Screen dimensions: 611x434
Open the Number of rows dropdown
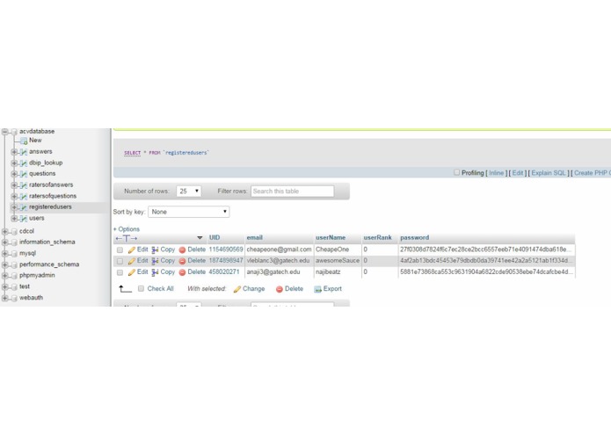click(x=189, y=192)
